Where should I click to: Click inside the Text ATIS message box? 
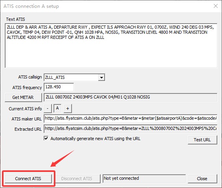pyautogui.click(x=111, y=46)
